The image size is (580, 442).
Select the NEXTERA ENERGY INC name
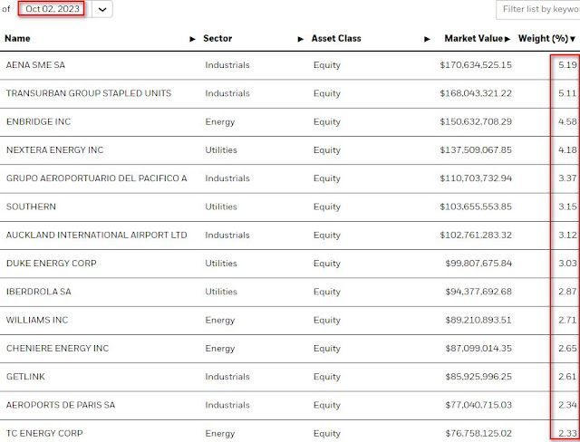(x=54, y=150)
